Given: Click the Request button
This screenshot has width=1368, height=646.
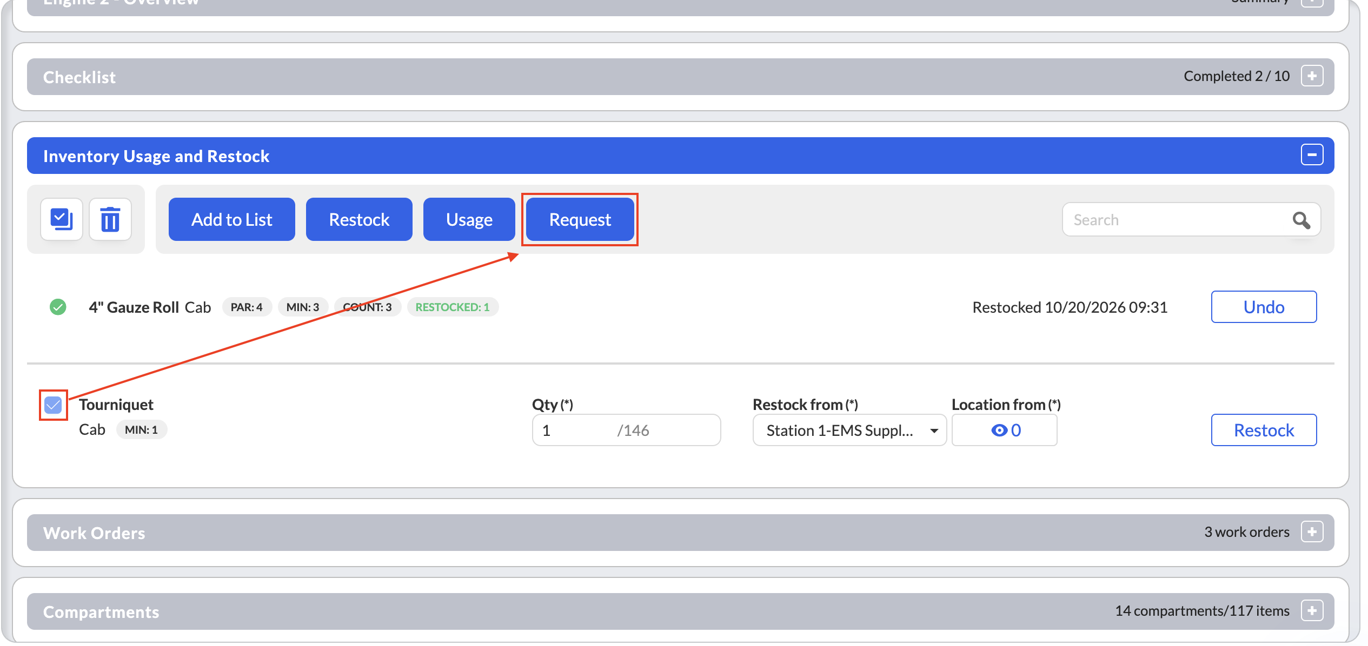Looking at the screenshot, I should point(580,219).
